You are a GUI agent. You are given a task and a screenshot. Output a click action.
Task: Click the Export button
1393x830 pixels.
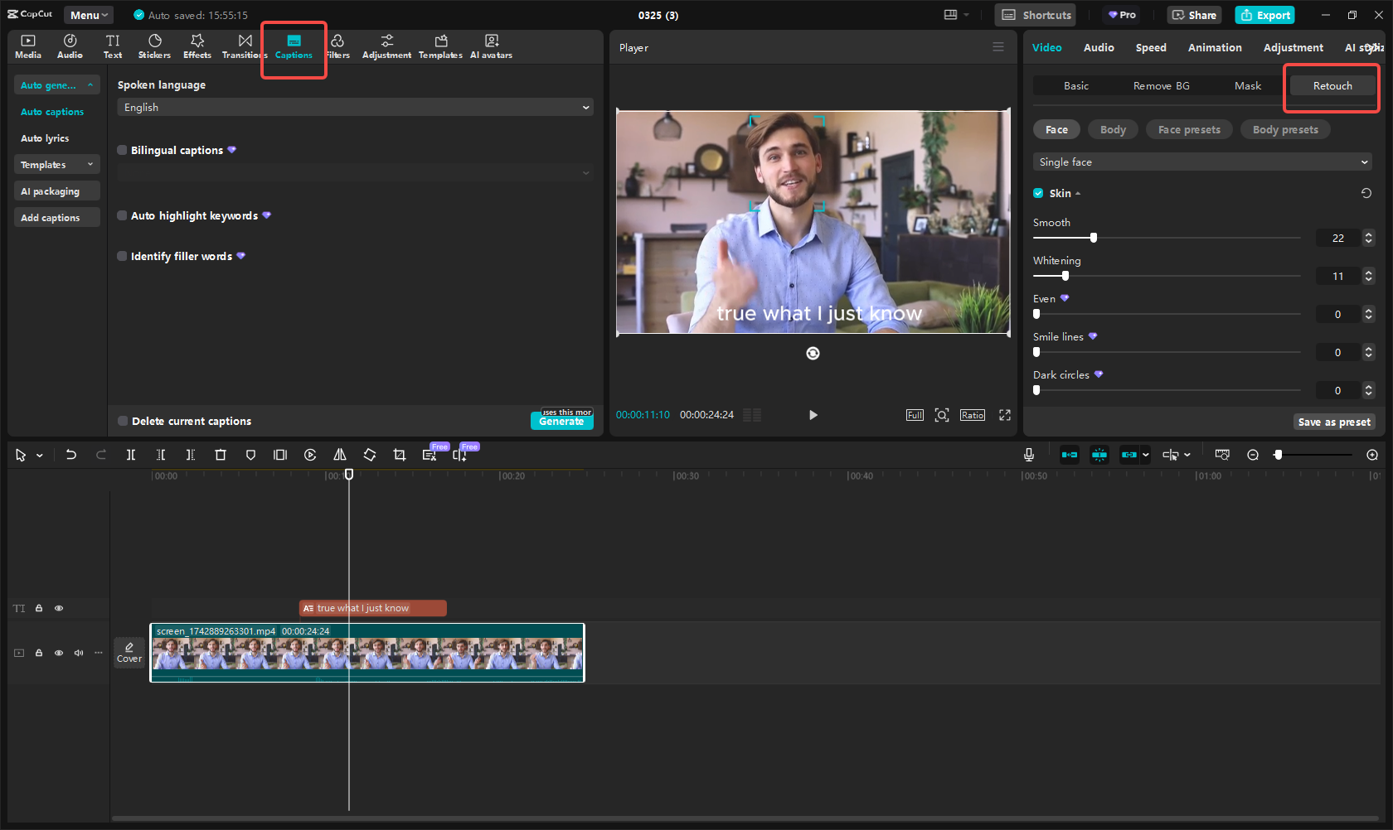[1264, 15]
